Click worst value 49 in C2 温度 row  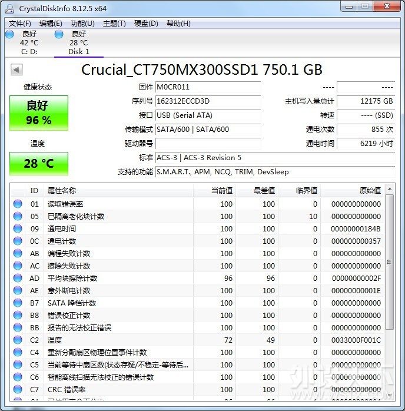271,340
